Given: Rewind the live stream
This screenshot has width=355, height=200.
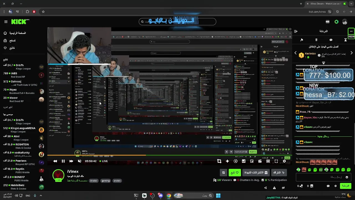Looking at the screenshot, I should point(55,161).
